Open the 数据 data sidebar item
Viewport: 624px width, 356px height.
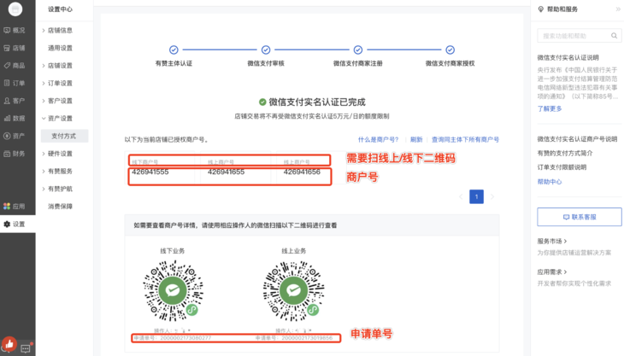15,118
